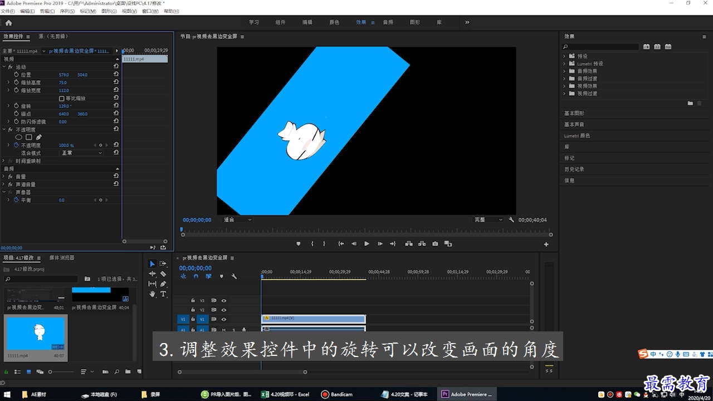713x401 pixels.
Task: Reset the rotation parameter
Action: [116, 106]
